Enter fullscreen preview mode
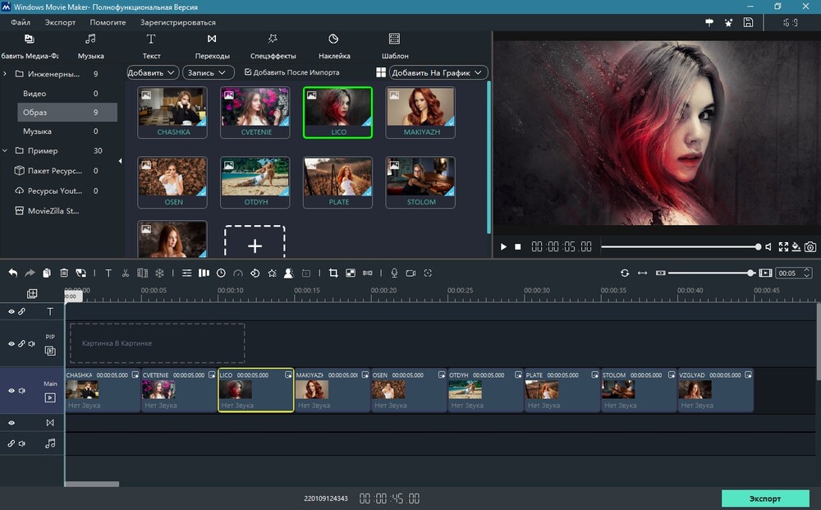This screenshot has height=510, width=821. pos(782,246)
